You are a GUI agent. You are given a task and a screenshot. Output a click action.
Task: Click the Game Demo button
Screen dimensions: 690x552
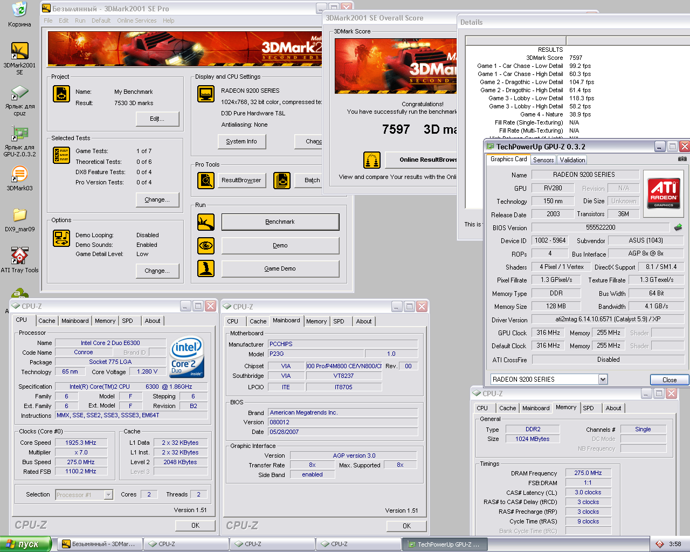(280, 268)
